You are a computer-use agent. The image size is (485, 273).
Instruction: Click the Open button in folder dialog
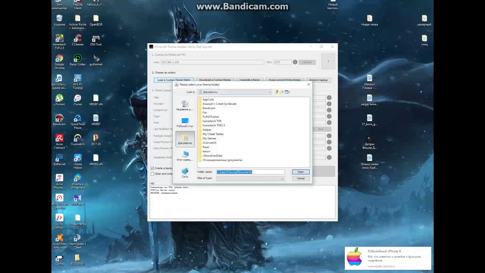pyautogui.click(x=300, y=172)
